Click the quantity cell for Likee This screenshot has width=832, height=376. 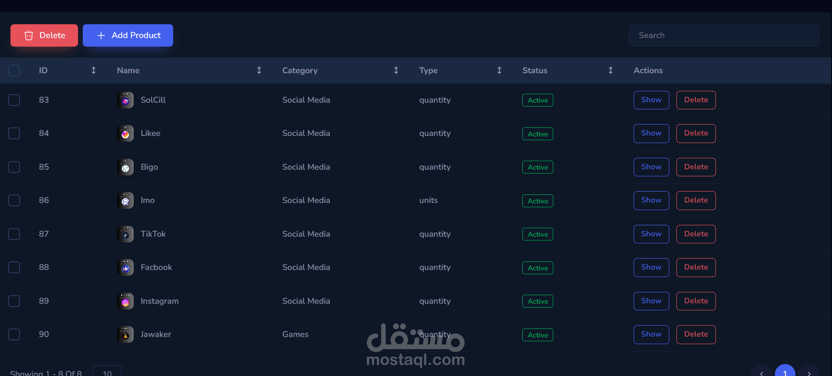point(435,134)
